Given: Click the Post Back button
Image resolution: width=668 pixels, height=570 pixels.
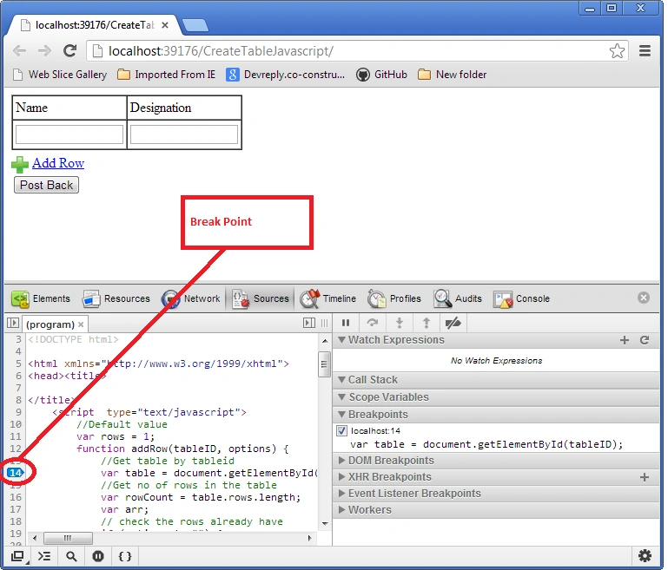Looking at the screenshot, I should click(46, 185).
